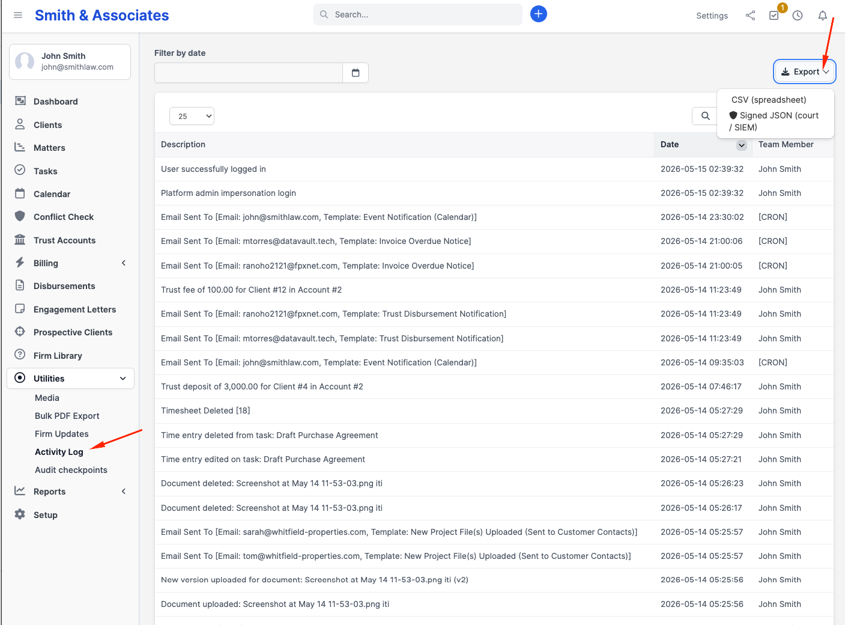Image resolution: width=845 pixels, height=625 pixels.
Task: Open the tasks checklist icon with badge
Action: click(774, 16)
